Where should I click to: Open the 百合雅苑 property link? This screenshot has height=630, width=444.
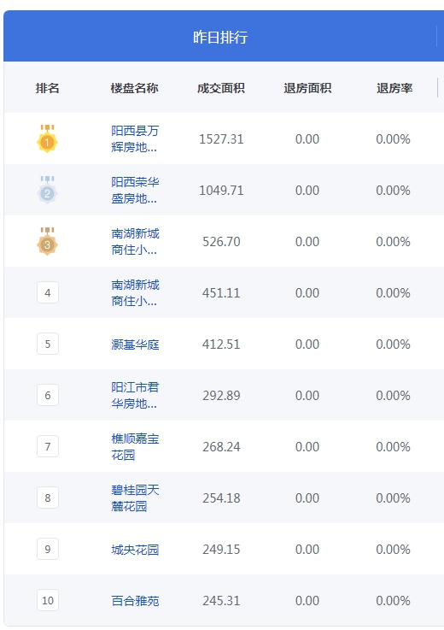pyautogui.click(x=135, y=601)
